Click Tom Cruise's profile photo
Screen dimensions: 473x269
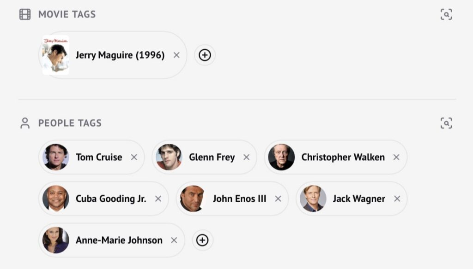click(x=56, y=157)
